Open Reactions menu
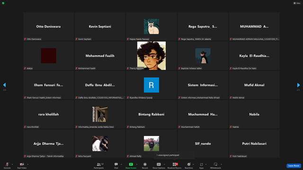Viewport: 303px width, 170px height. [189, 165]
